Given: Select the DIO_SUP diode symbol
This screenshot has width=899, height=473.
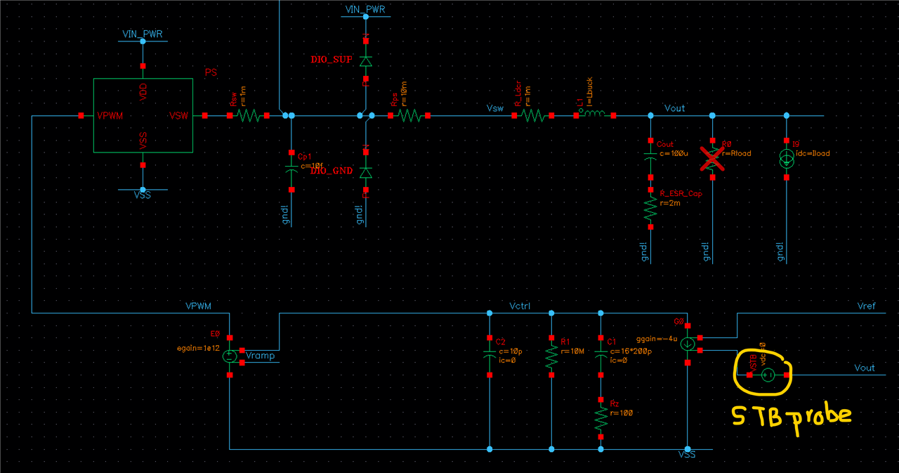Looking at the screenshot, I should click(x=365, y=62).
